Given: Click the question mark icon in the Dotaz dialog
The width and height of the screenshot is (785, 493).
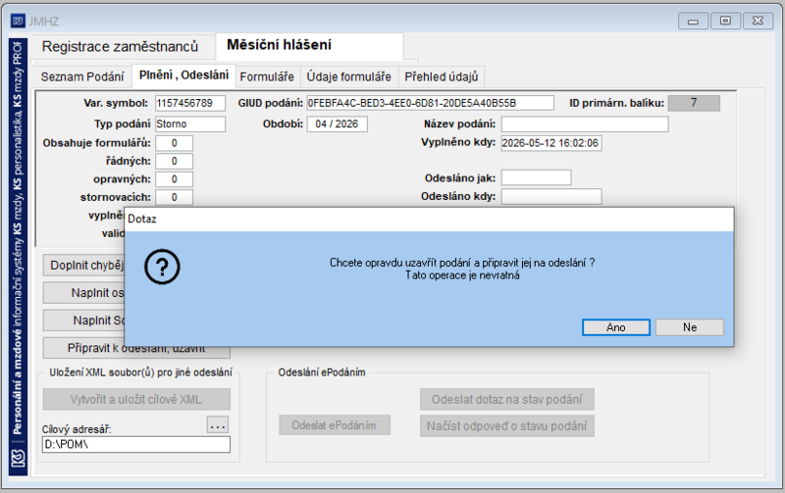Looking at the screenshot, I should click(x=162, y=267).
